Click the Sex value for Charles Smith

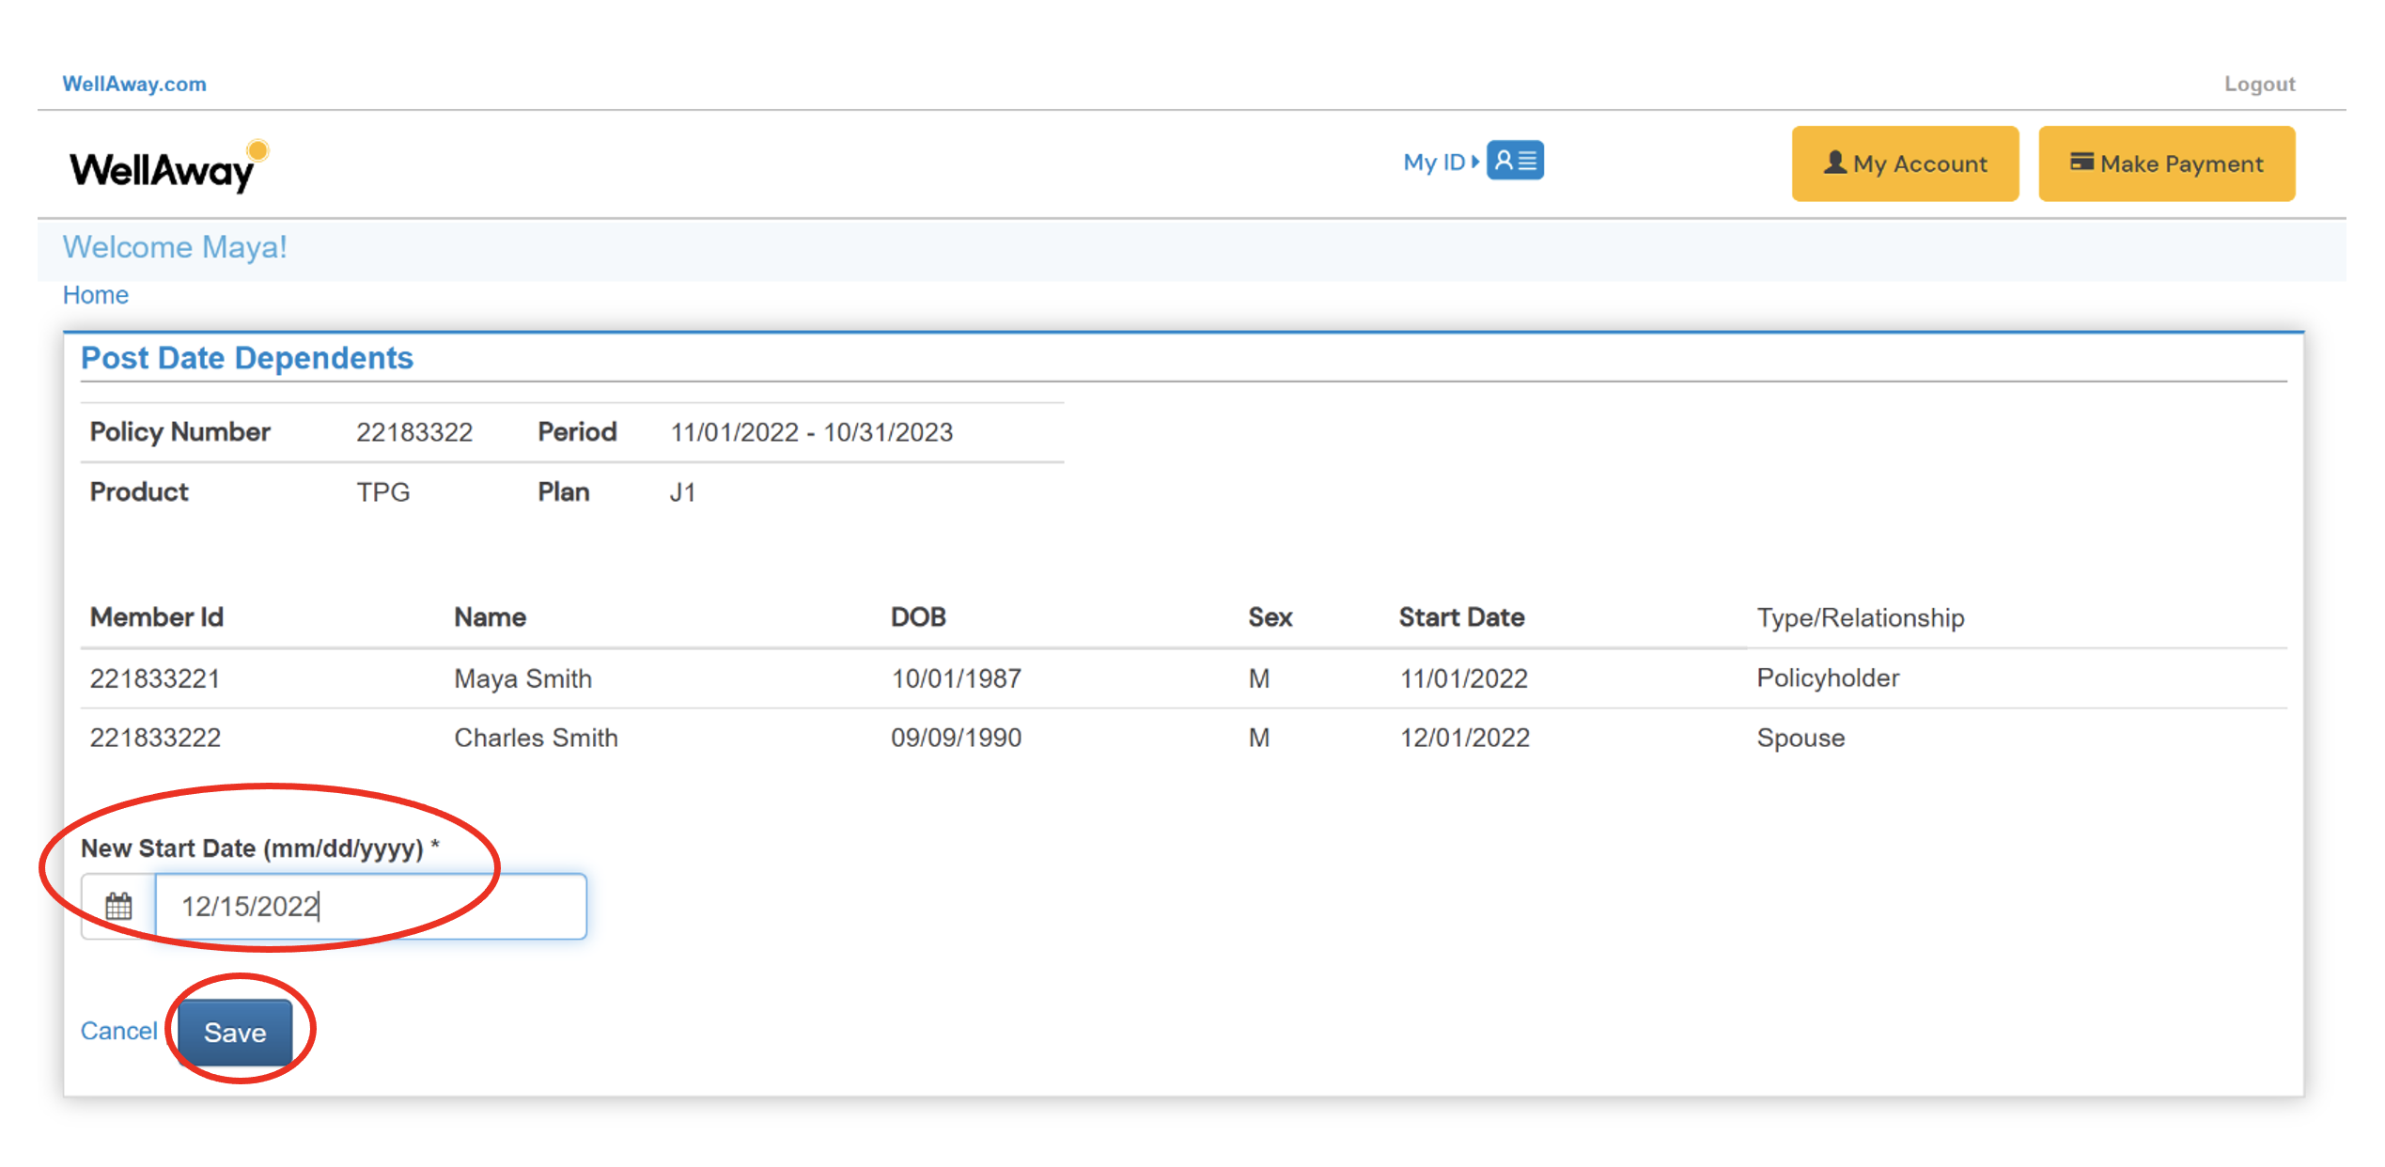(1259, 738)
